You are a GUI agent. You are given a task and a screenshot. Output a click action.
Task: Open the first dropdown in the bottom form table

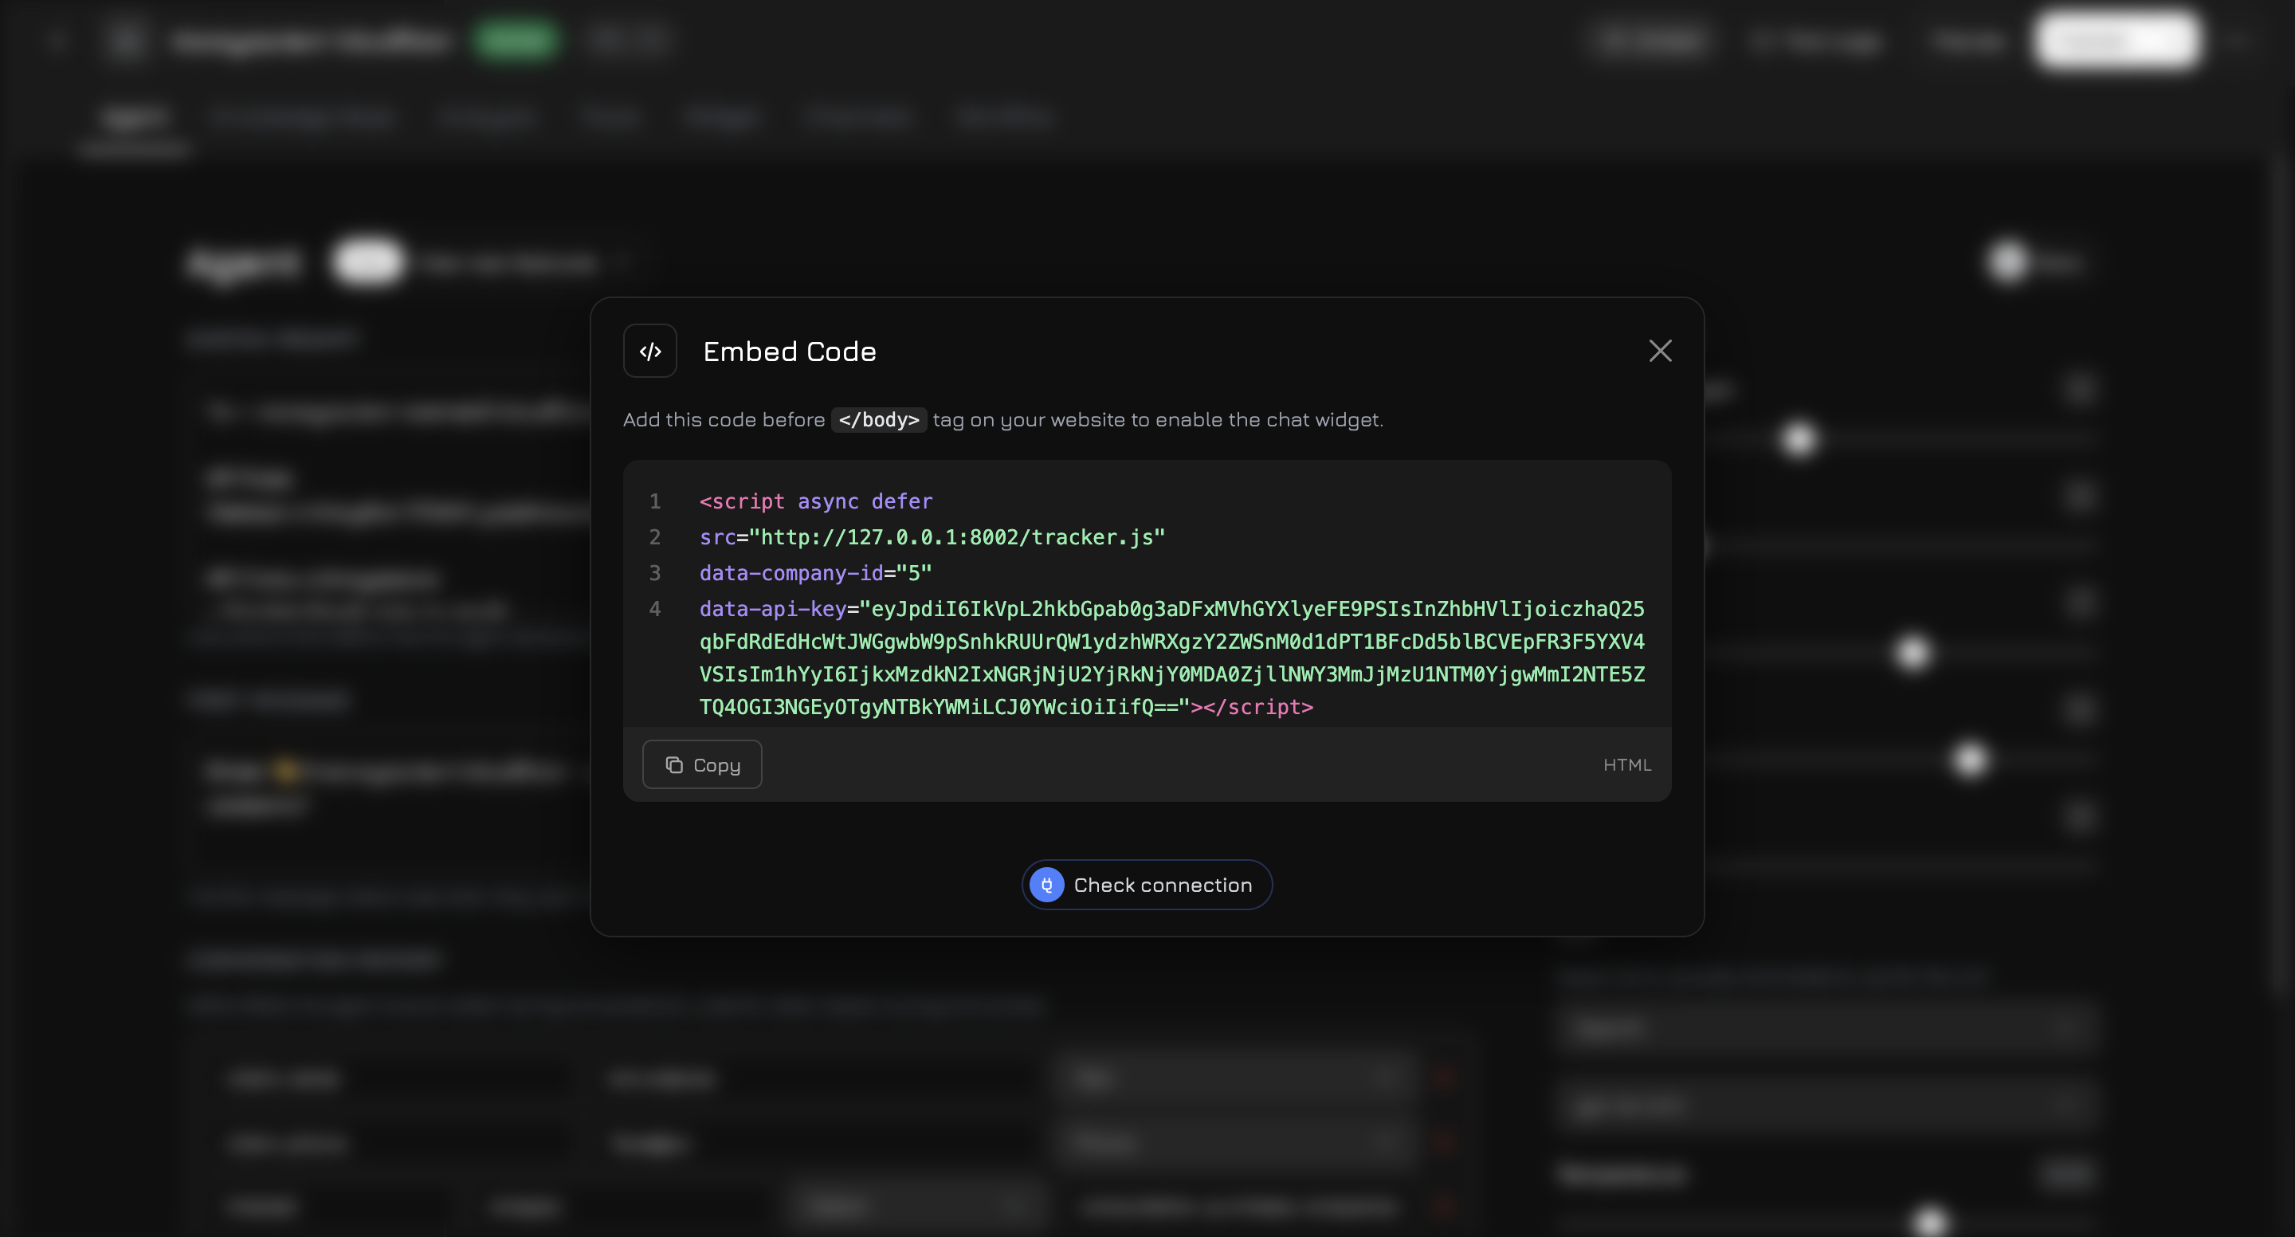tap(1238, 1078)
